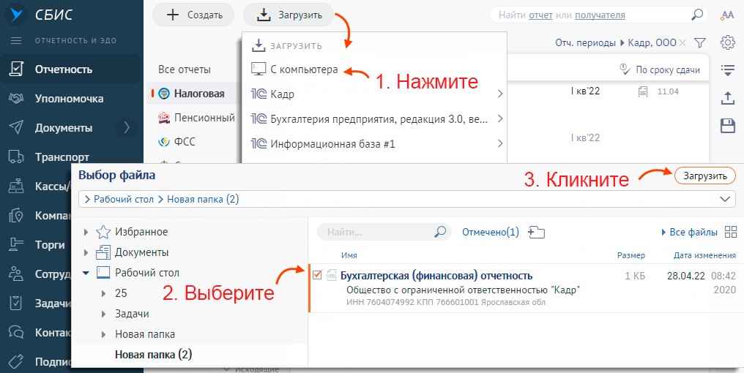Collapse the Рабочий стол tree node
The image size is (744, 373).
(x=86, y=273)
